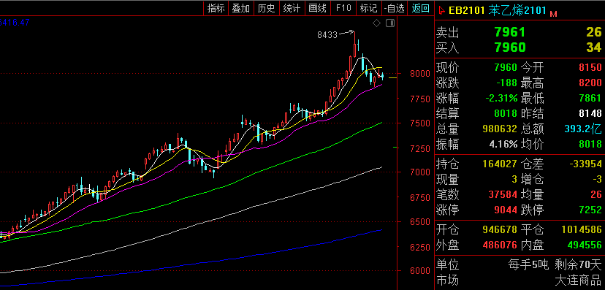
Task: Click the 卖出 price 7961
Action: pos(510,32)
